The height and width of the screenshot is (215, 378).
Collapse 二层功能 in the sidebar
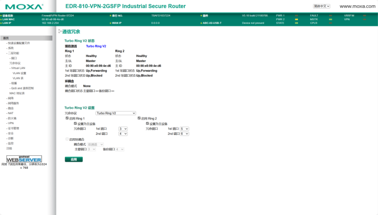pos(13,53)
